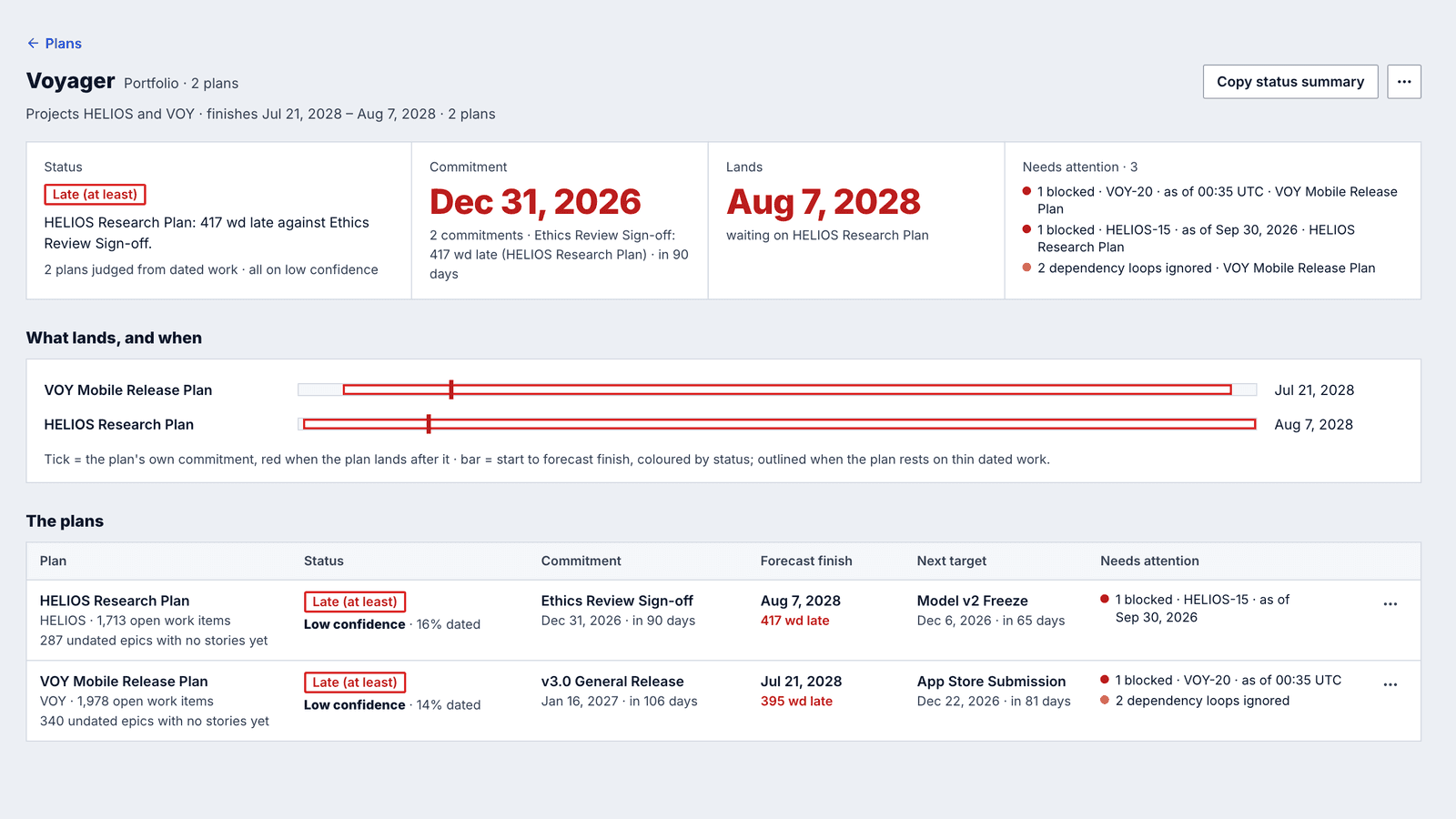1456x819 pixels.
Task: Click VOY Mobile Release Plan timeline bar
Action: [x=787, y=389]
